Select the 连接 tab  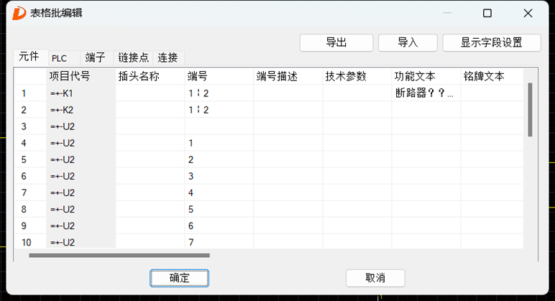pos(168,58)
